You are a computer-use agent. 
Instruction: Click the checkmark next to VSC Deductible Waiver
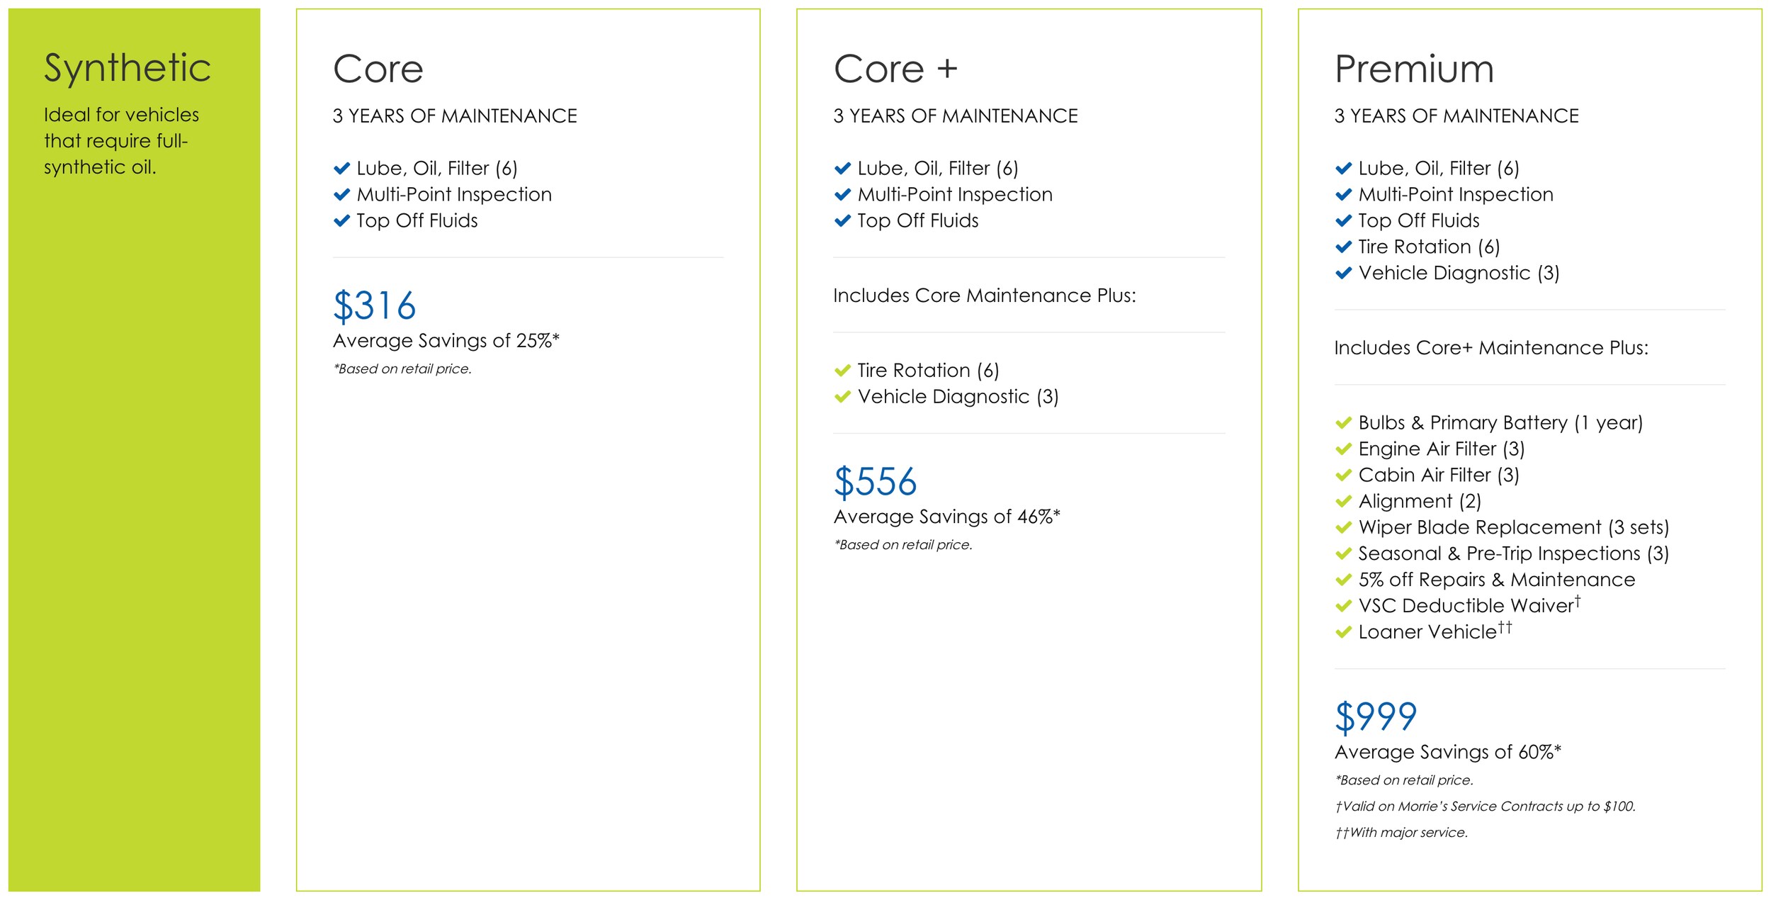[1343, 606]
